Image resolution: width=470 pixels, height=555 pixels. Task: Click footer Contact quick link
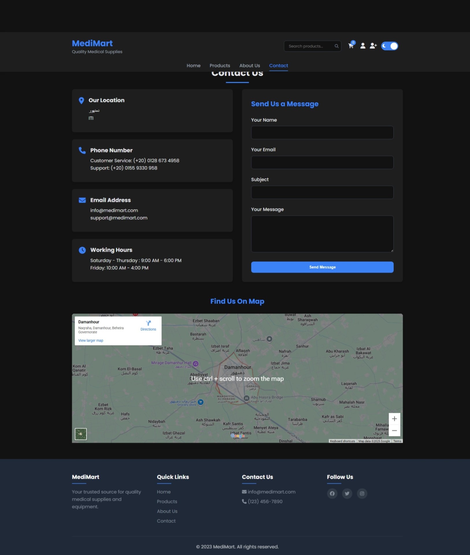point(166,521)
